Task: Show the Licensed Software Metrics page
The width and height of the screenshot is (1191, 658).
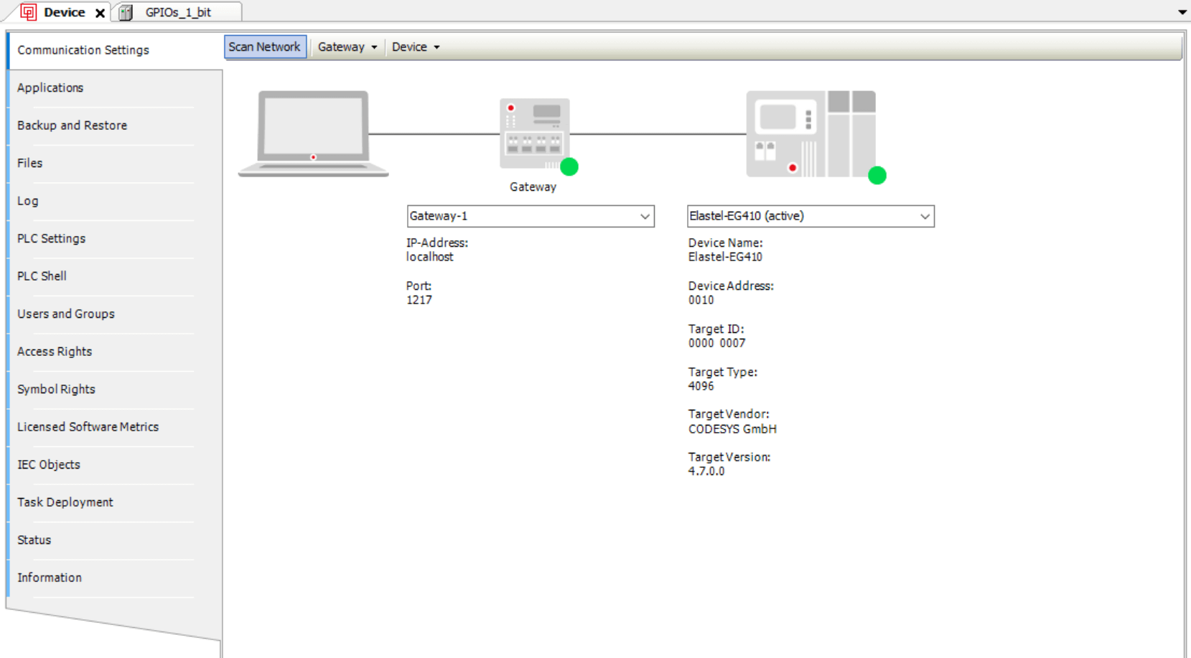Action: [x=88, y=427]
